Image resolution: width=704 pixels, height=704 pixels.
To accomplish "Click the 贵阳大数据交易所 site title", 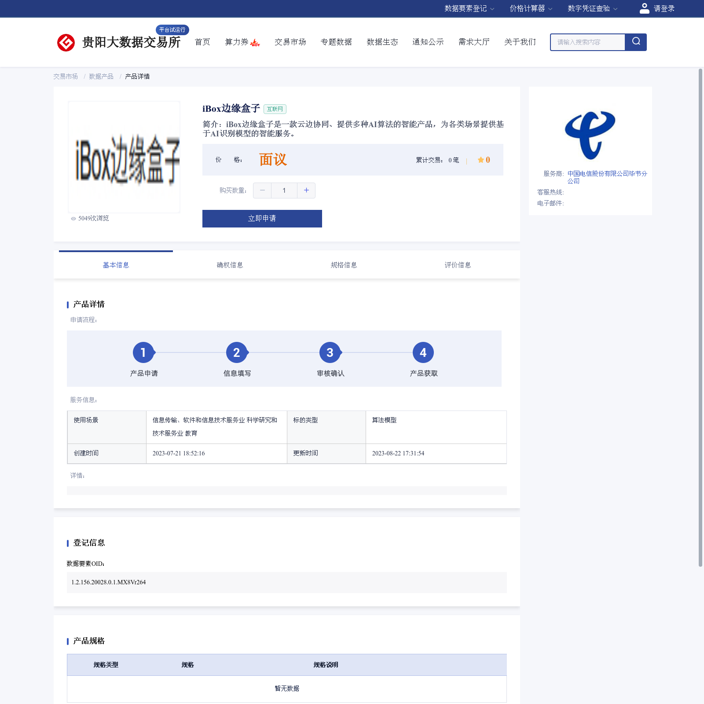I will point(131,42).
